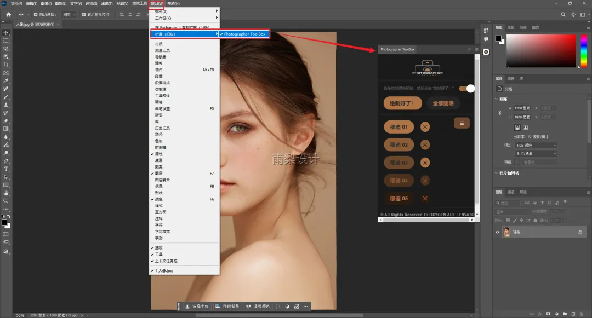Open the 工作区(K) submenu
592x318 pixels.
point(185,18)
